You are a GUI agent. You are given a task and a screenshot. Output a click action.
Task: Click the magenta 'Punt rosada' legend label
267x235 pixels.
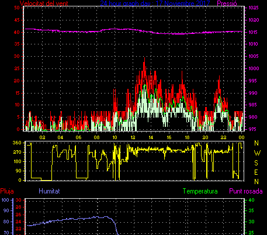point(246,191)
